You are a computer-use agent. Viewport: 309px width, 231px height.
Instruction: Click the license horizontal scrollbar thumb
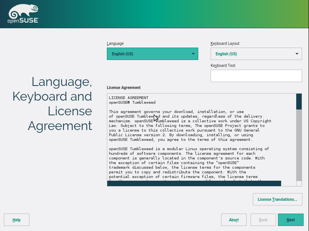point(194,183)
